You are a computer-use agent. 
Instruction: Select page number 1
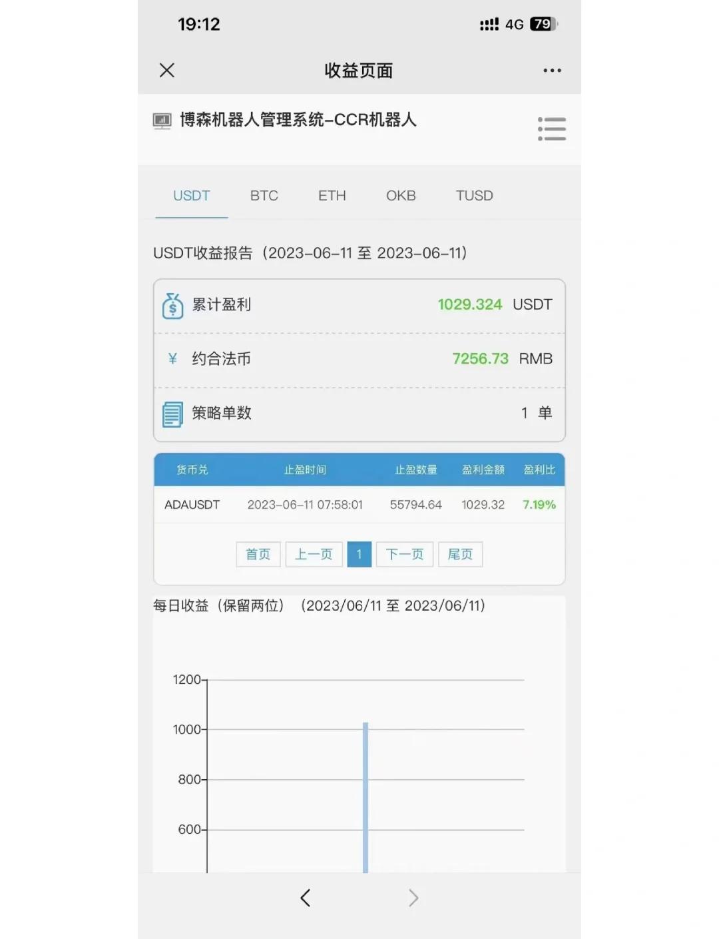click(x=359, y=554)
